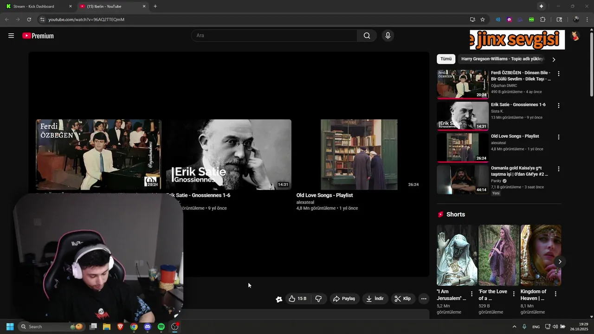Screen dimensions: 594x334
Task: Click the site information icon in address bar
Action: click(42, 19)
